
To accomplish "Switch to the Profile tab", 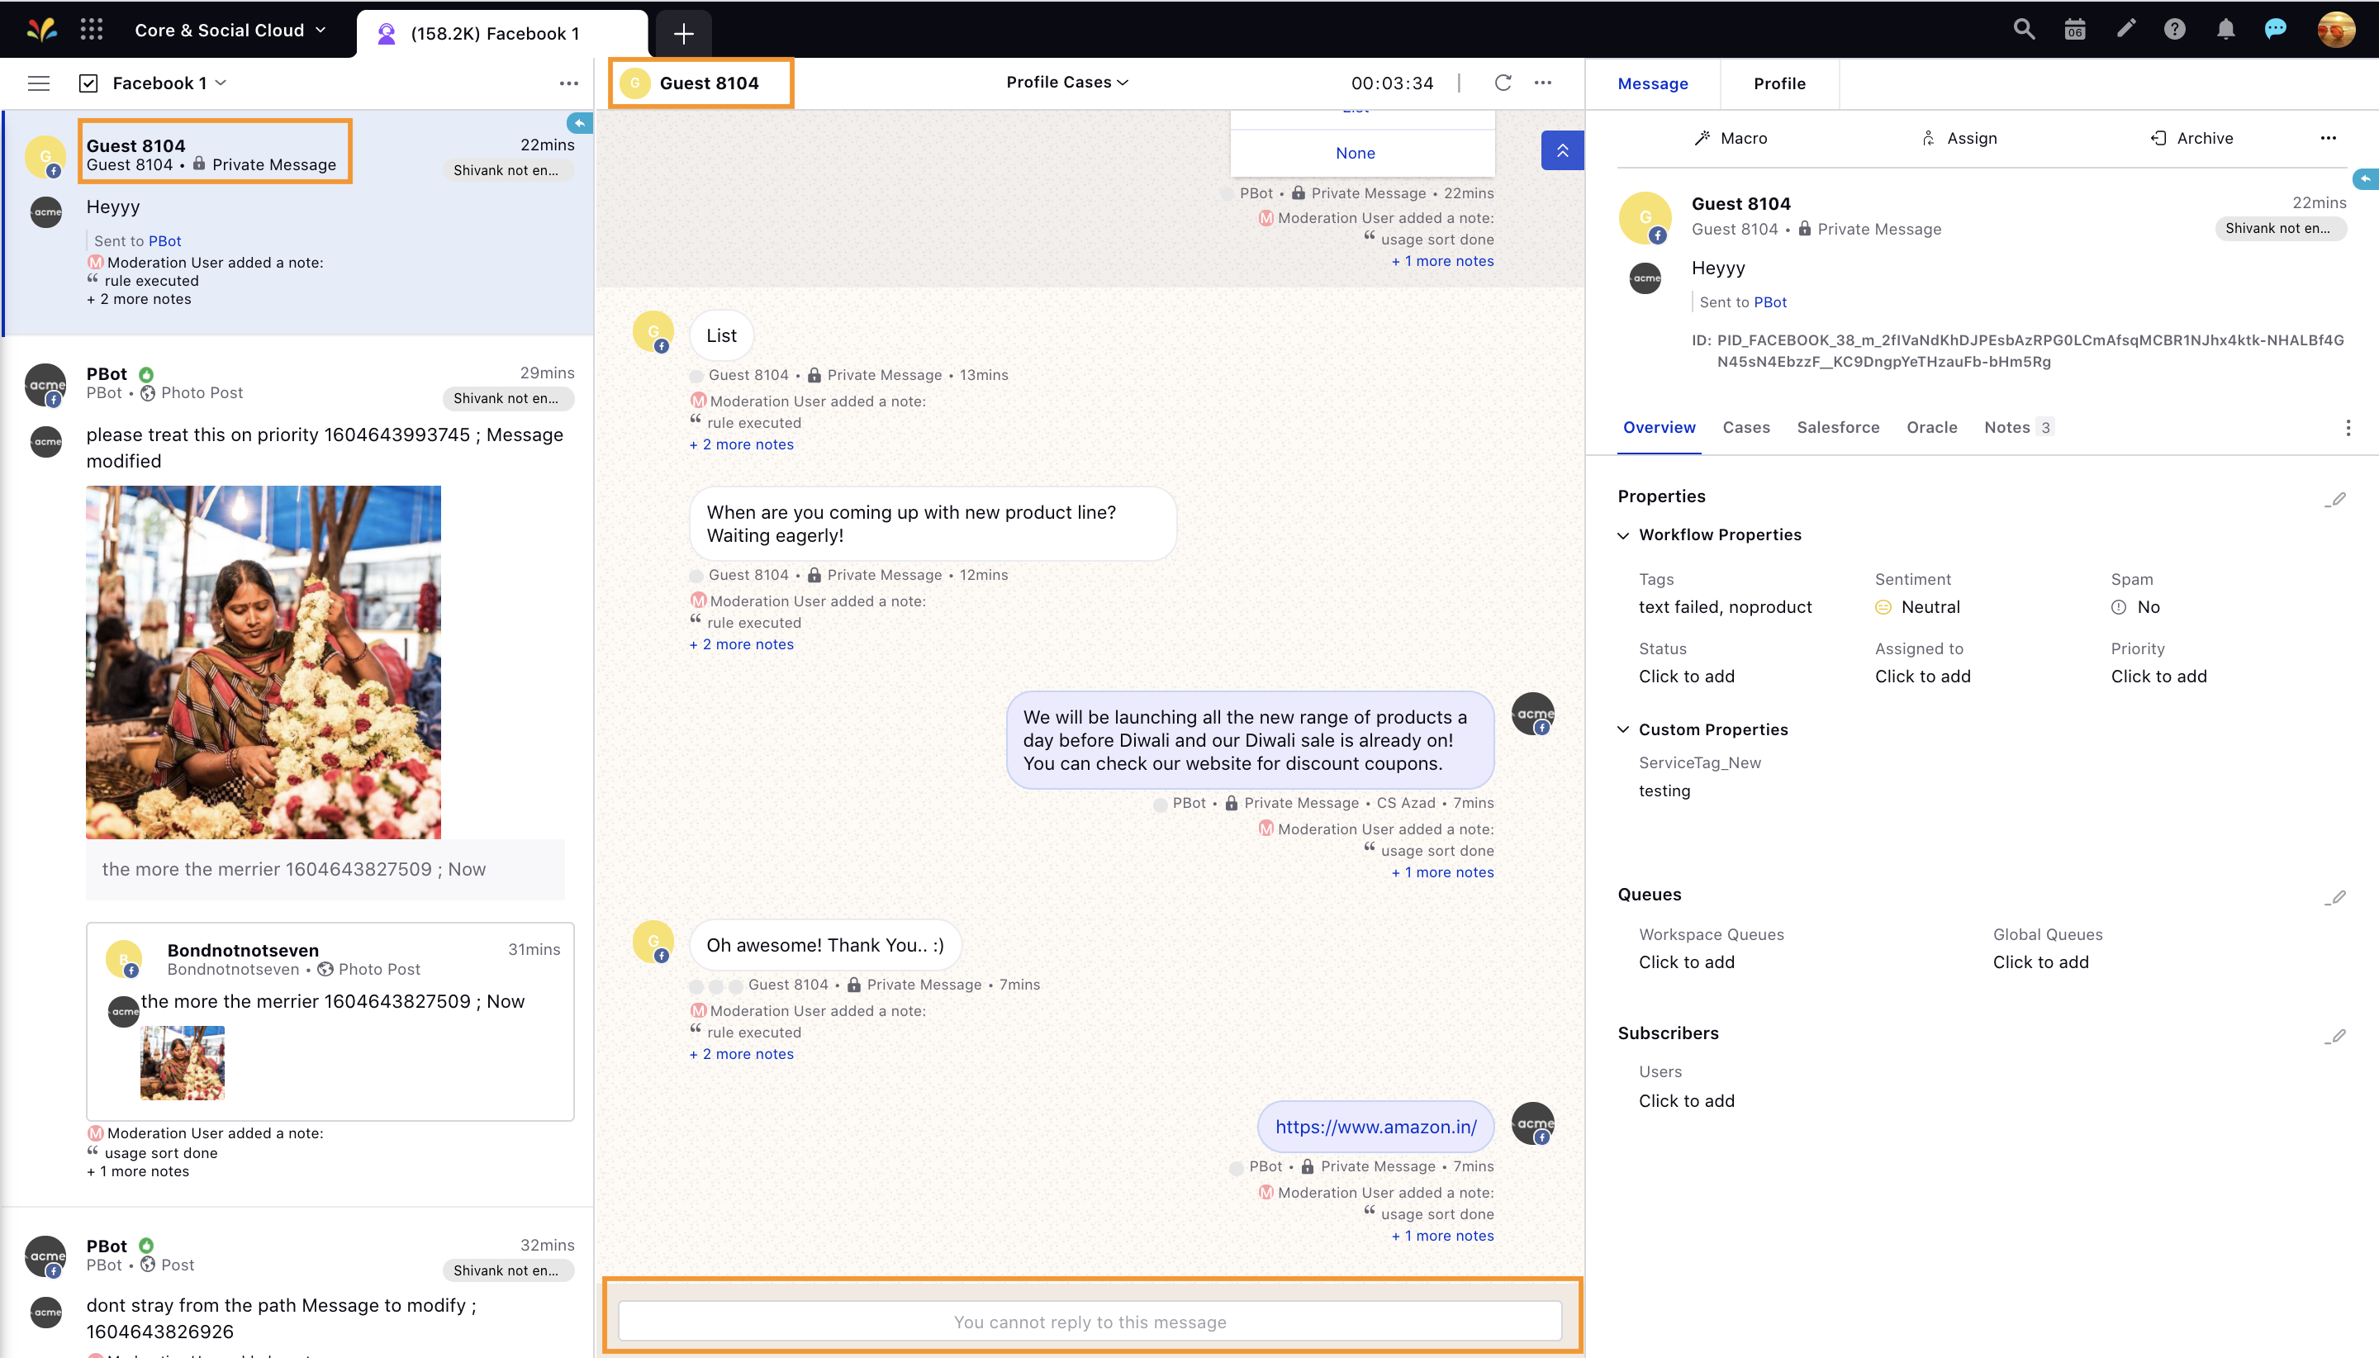I will [x=1779, y=82].
